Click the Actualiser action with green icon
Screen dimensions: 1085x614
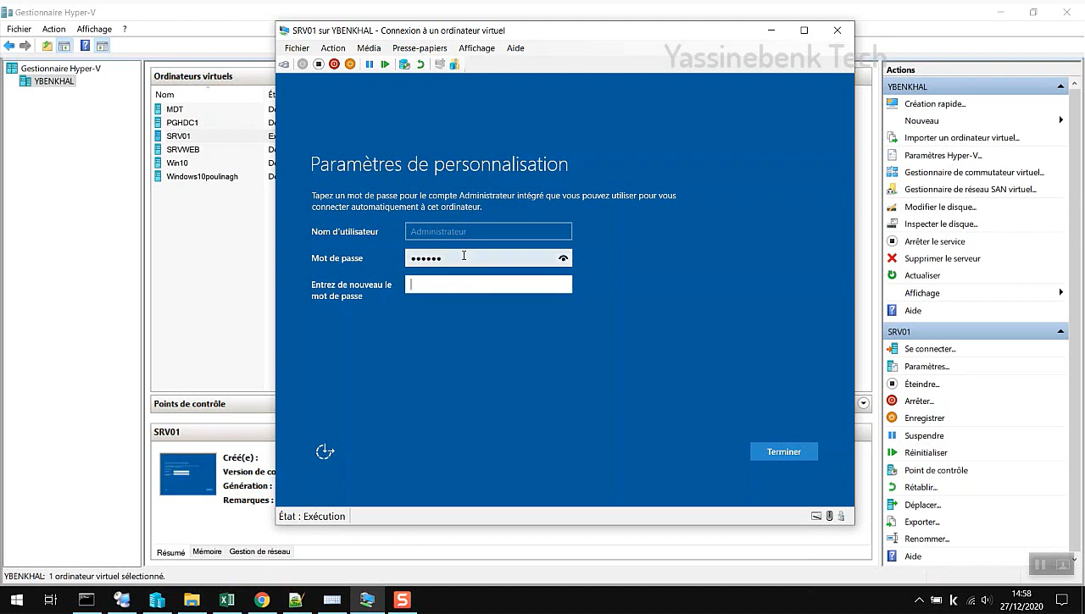point(922,275)
